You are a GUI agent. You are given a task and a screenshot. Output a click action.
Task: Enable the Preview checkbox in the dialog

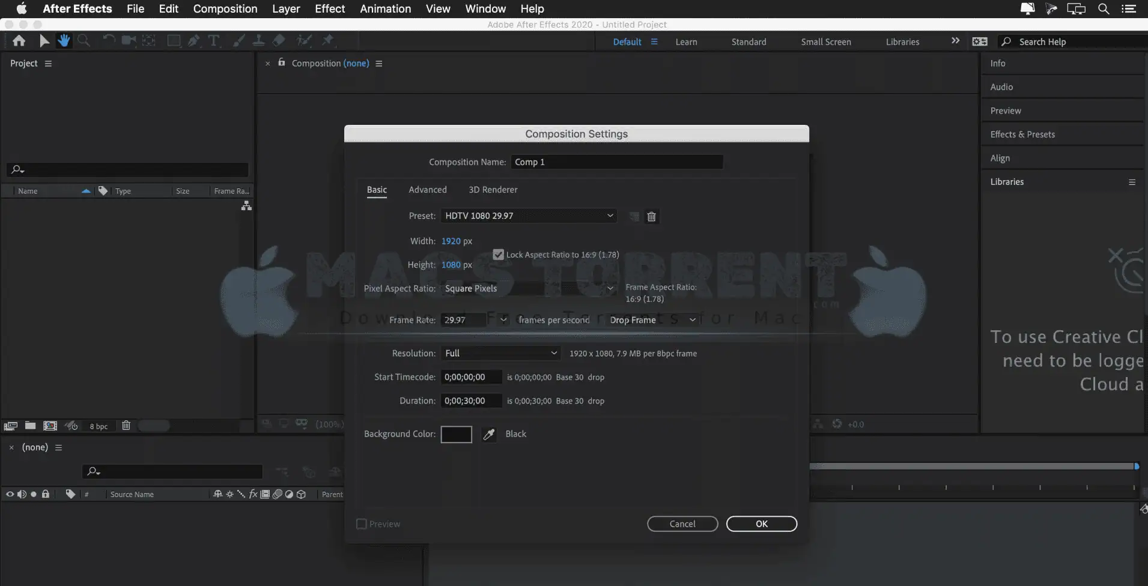click(362, 524)
